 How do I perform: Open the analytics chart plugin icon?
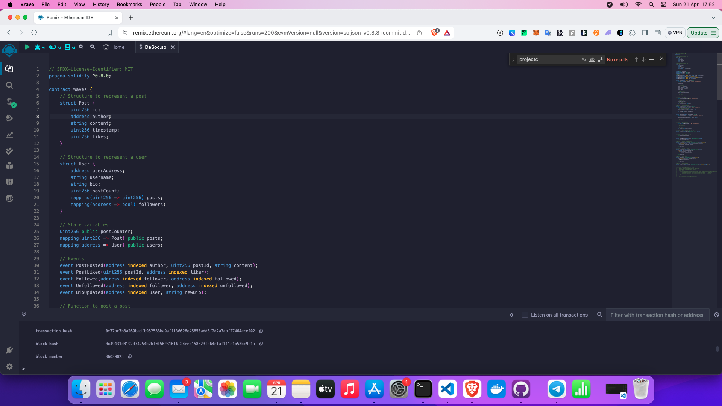point(9,135)
